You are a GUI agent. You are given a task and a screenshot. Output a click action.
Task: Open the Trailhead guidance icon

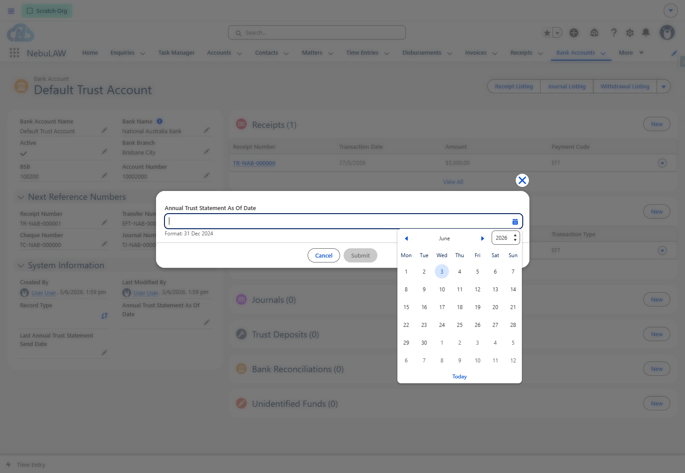(x=594, y=33)
